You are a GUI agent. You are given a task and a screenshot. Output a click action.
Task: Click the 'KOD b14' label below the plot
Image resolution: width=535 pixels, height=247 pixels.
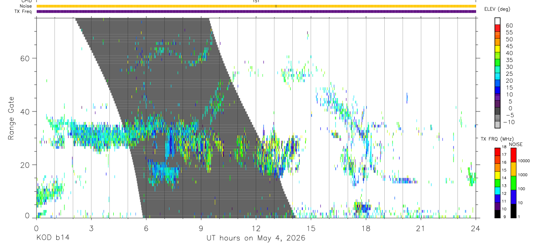(x=53, y=238)
